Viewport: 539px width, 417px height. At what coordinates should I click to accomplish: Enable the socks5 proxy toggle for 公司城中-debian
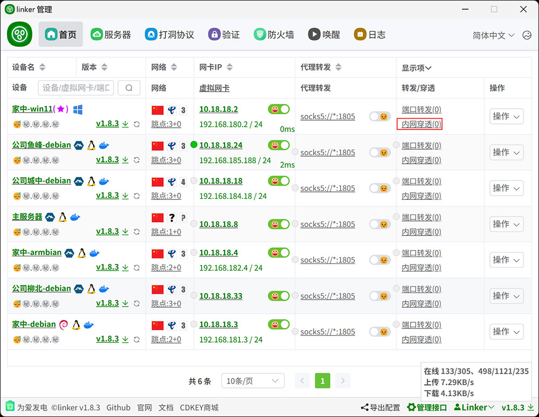coord(379,189)
